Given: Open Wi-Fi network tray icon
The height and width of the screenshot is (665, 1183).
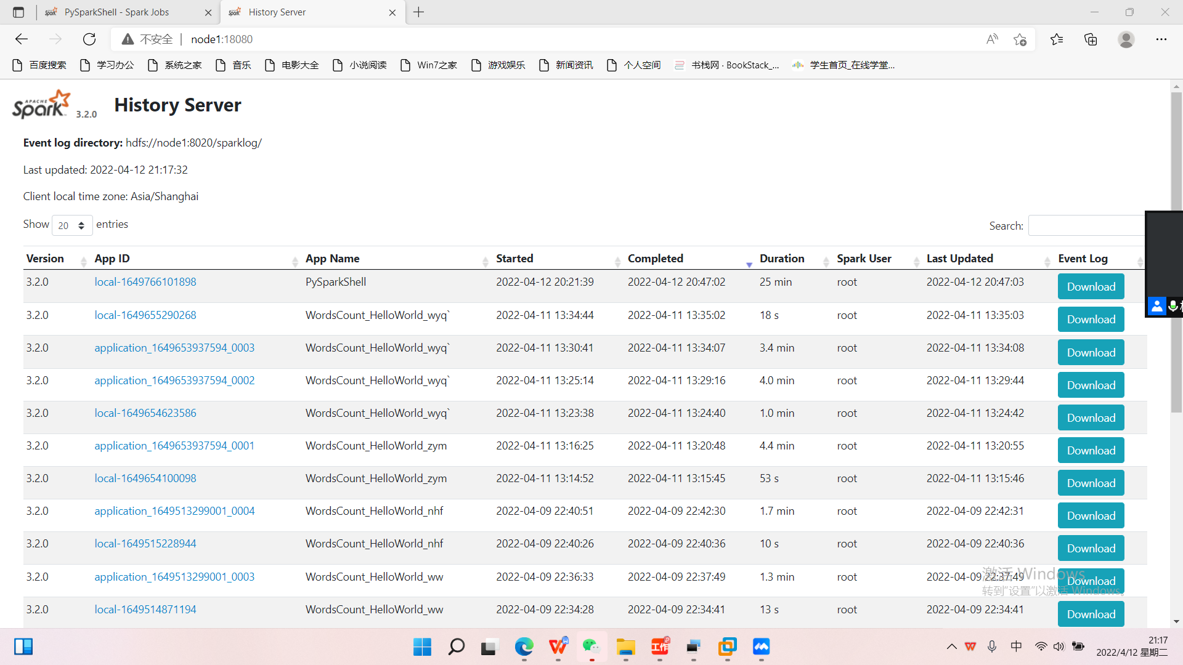Looking at the screenshot, I should [x=1041, y=647].
